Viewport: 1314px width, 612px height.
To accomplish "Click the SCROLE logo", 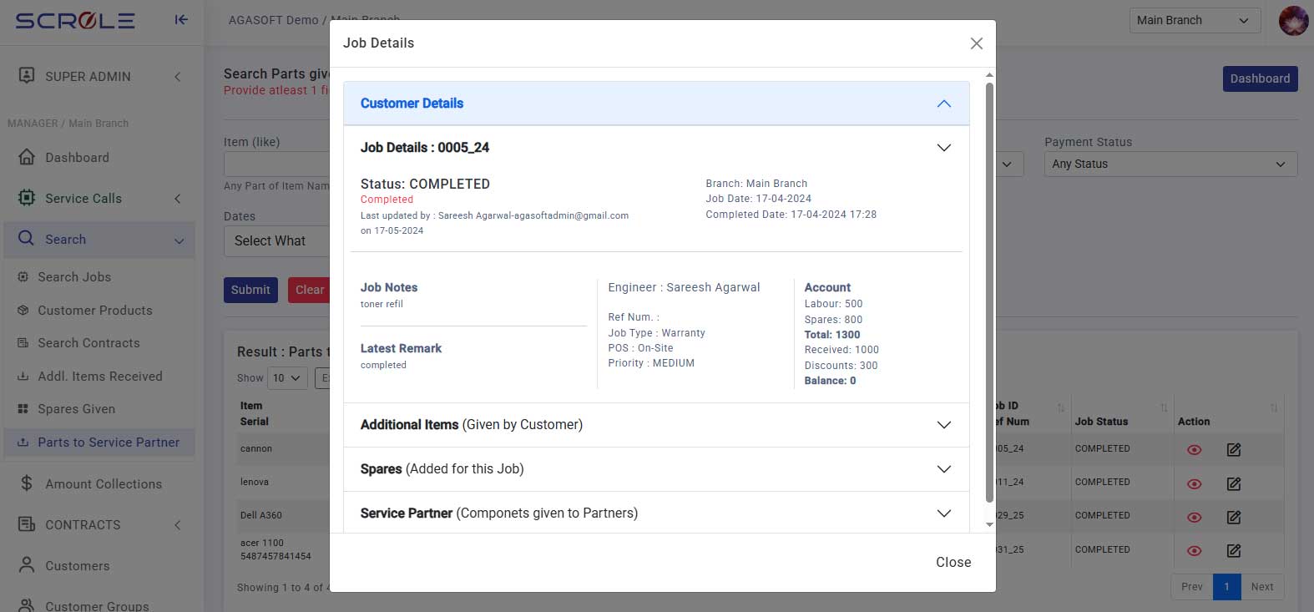I will (x=75, y=21).
